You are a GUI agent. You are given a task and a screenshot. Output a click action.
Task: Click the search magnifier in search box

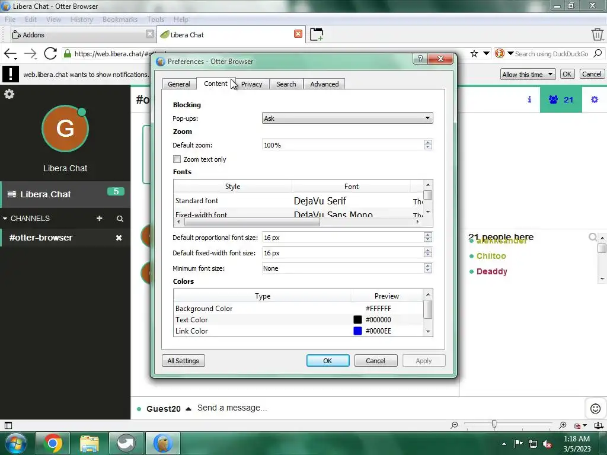click(x=598, y=53)
